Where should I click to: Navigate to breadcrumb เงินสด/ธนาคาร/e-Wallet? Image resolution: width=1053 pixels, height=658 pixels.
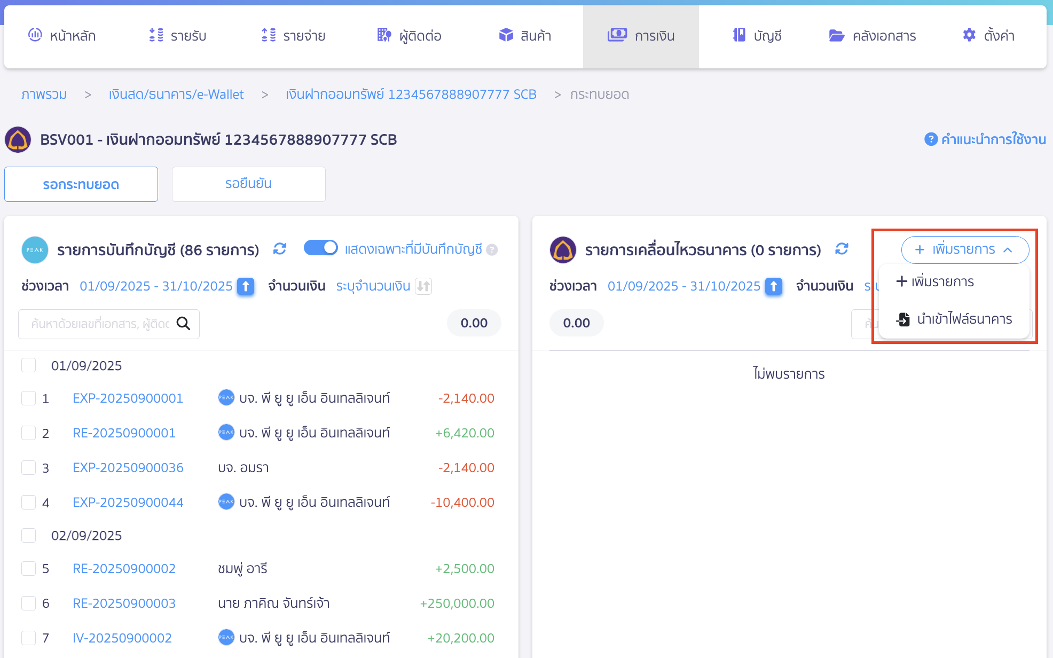coord(176,94)
